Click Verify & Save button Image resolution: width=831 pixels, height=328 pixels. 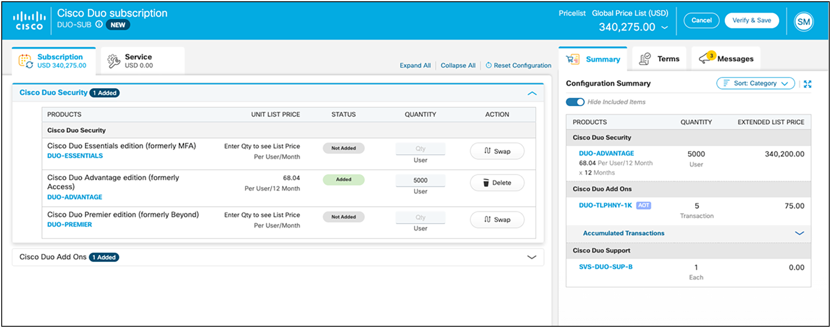pyautogui.click(x=751, y=21)
